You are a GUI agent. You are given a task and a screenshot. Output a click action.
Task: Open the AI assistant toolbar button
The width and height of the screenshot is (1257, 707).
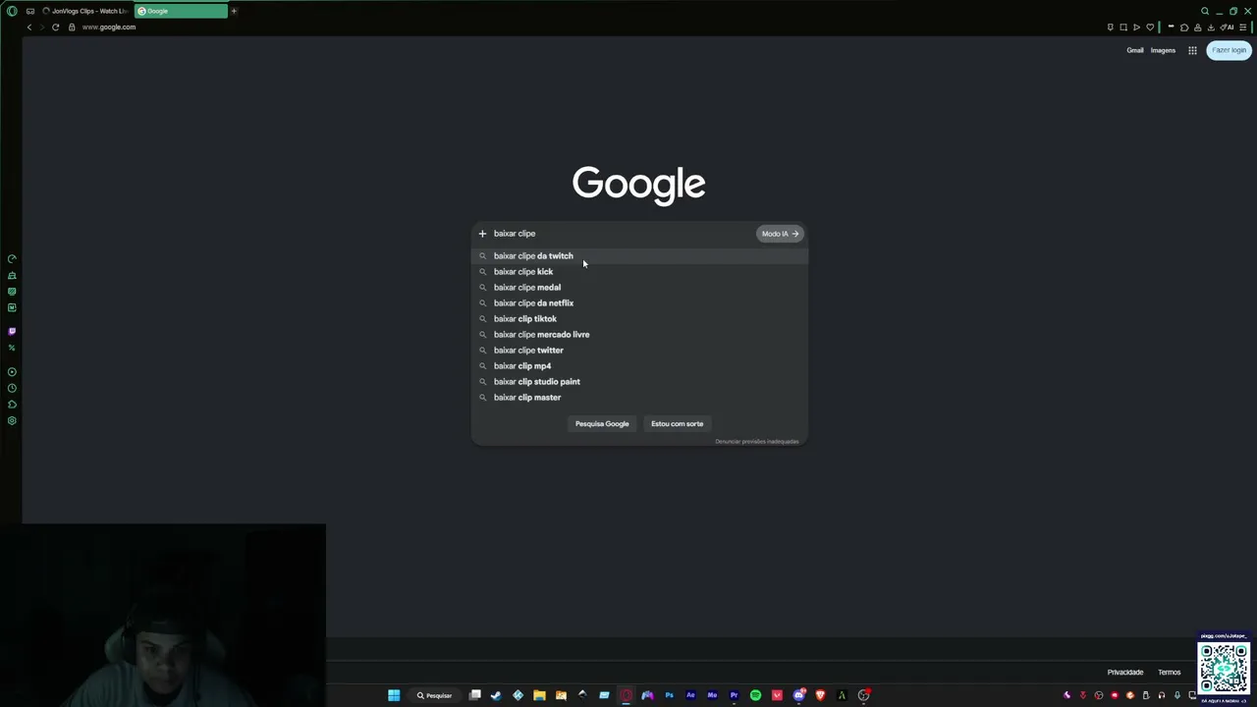click(x=1227, y=27)
